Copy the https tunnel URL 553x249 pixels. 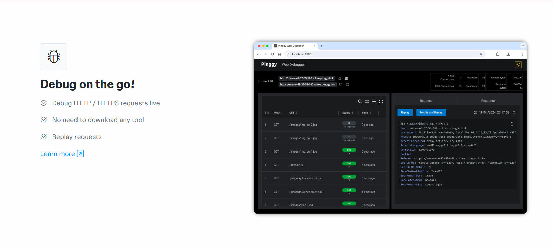coord(341,85)
